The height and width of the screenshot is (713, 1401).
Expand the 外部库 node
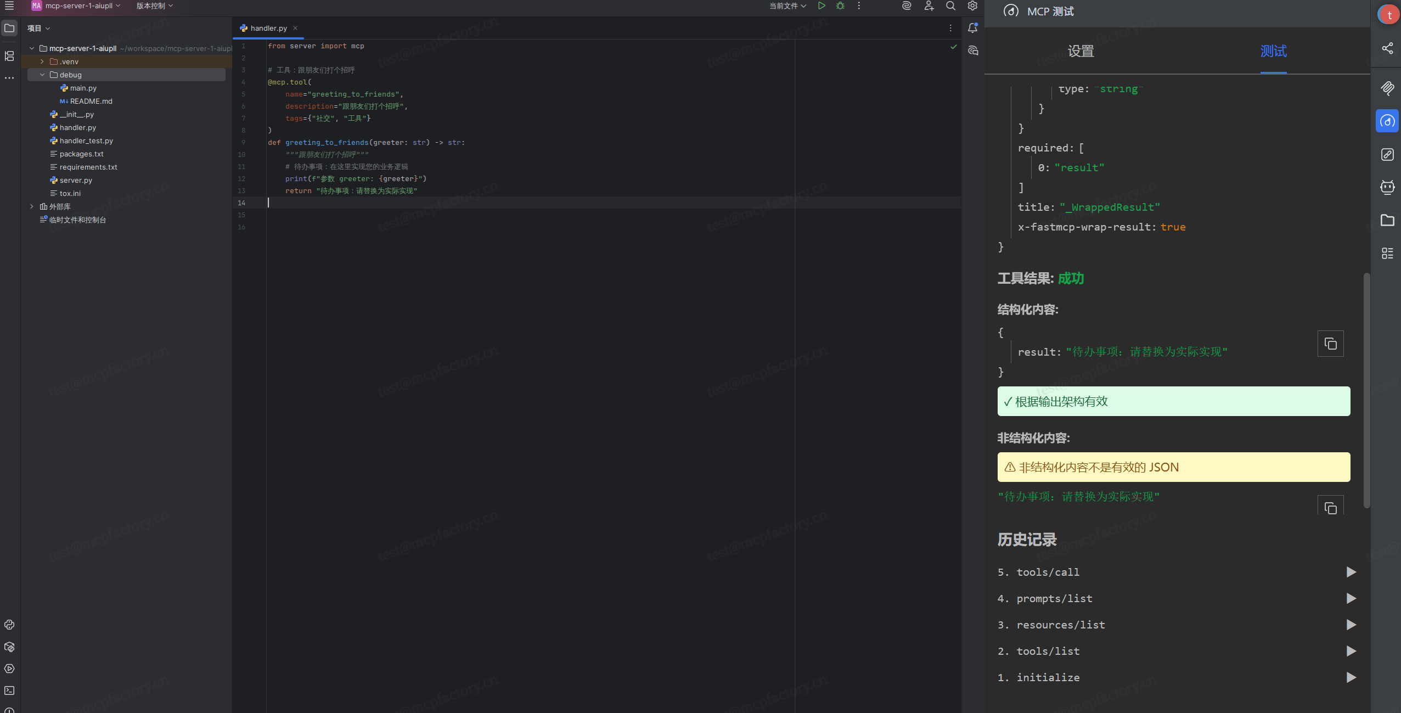[32, 206]
